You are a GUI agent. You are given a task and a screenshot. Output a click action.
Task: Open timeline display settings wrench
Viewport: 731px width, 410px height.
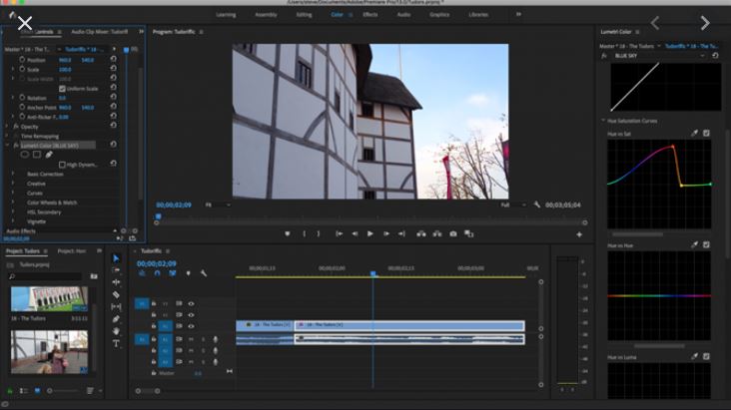tap(204, 273)
